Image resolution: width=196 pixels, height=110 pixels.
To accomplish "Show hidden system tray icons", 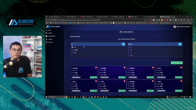I will [179, 97].
